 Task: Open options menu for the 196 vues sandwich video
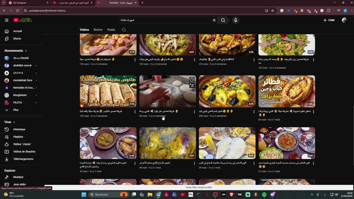(x=135, y=60)
